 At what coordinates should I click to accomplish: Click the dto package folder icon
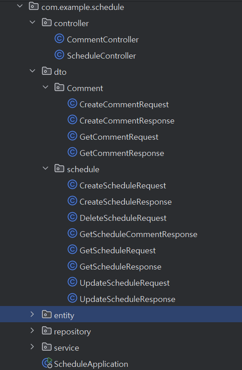point(47,71)
